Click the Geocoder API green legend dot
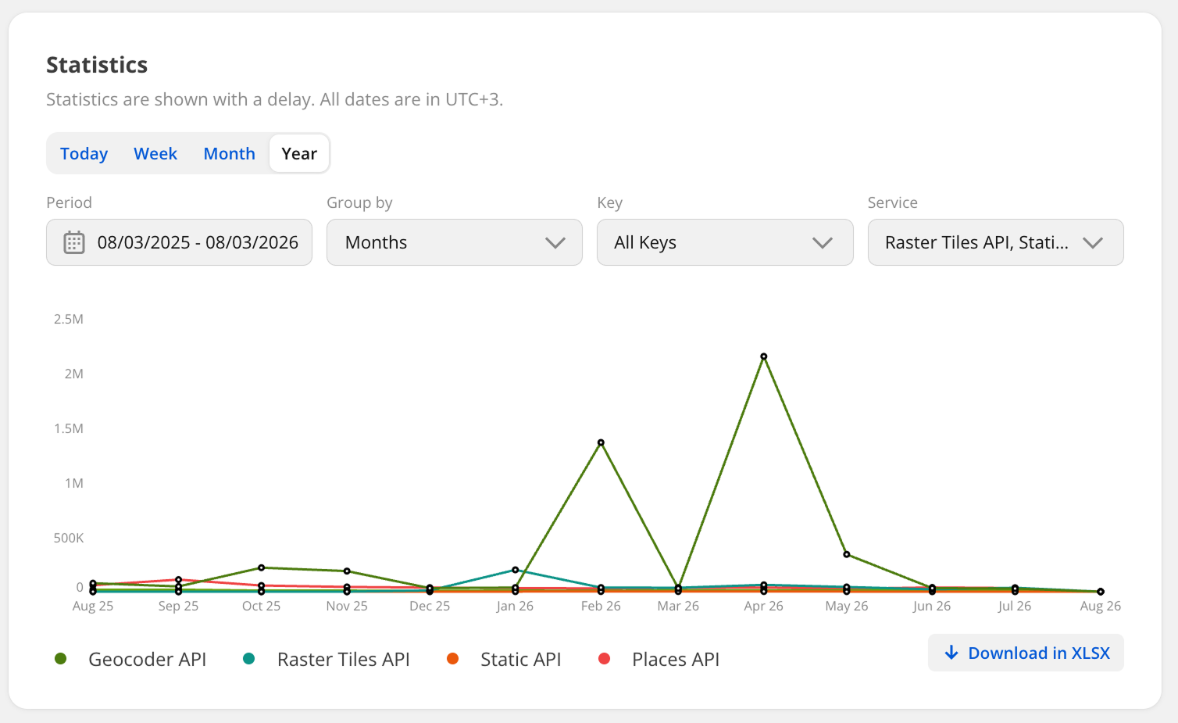The height and width of the screenshot is (723, 1178). tap(60, 659)
